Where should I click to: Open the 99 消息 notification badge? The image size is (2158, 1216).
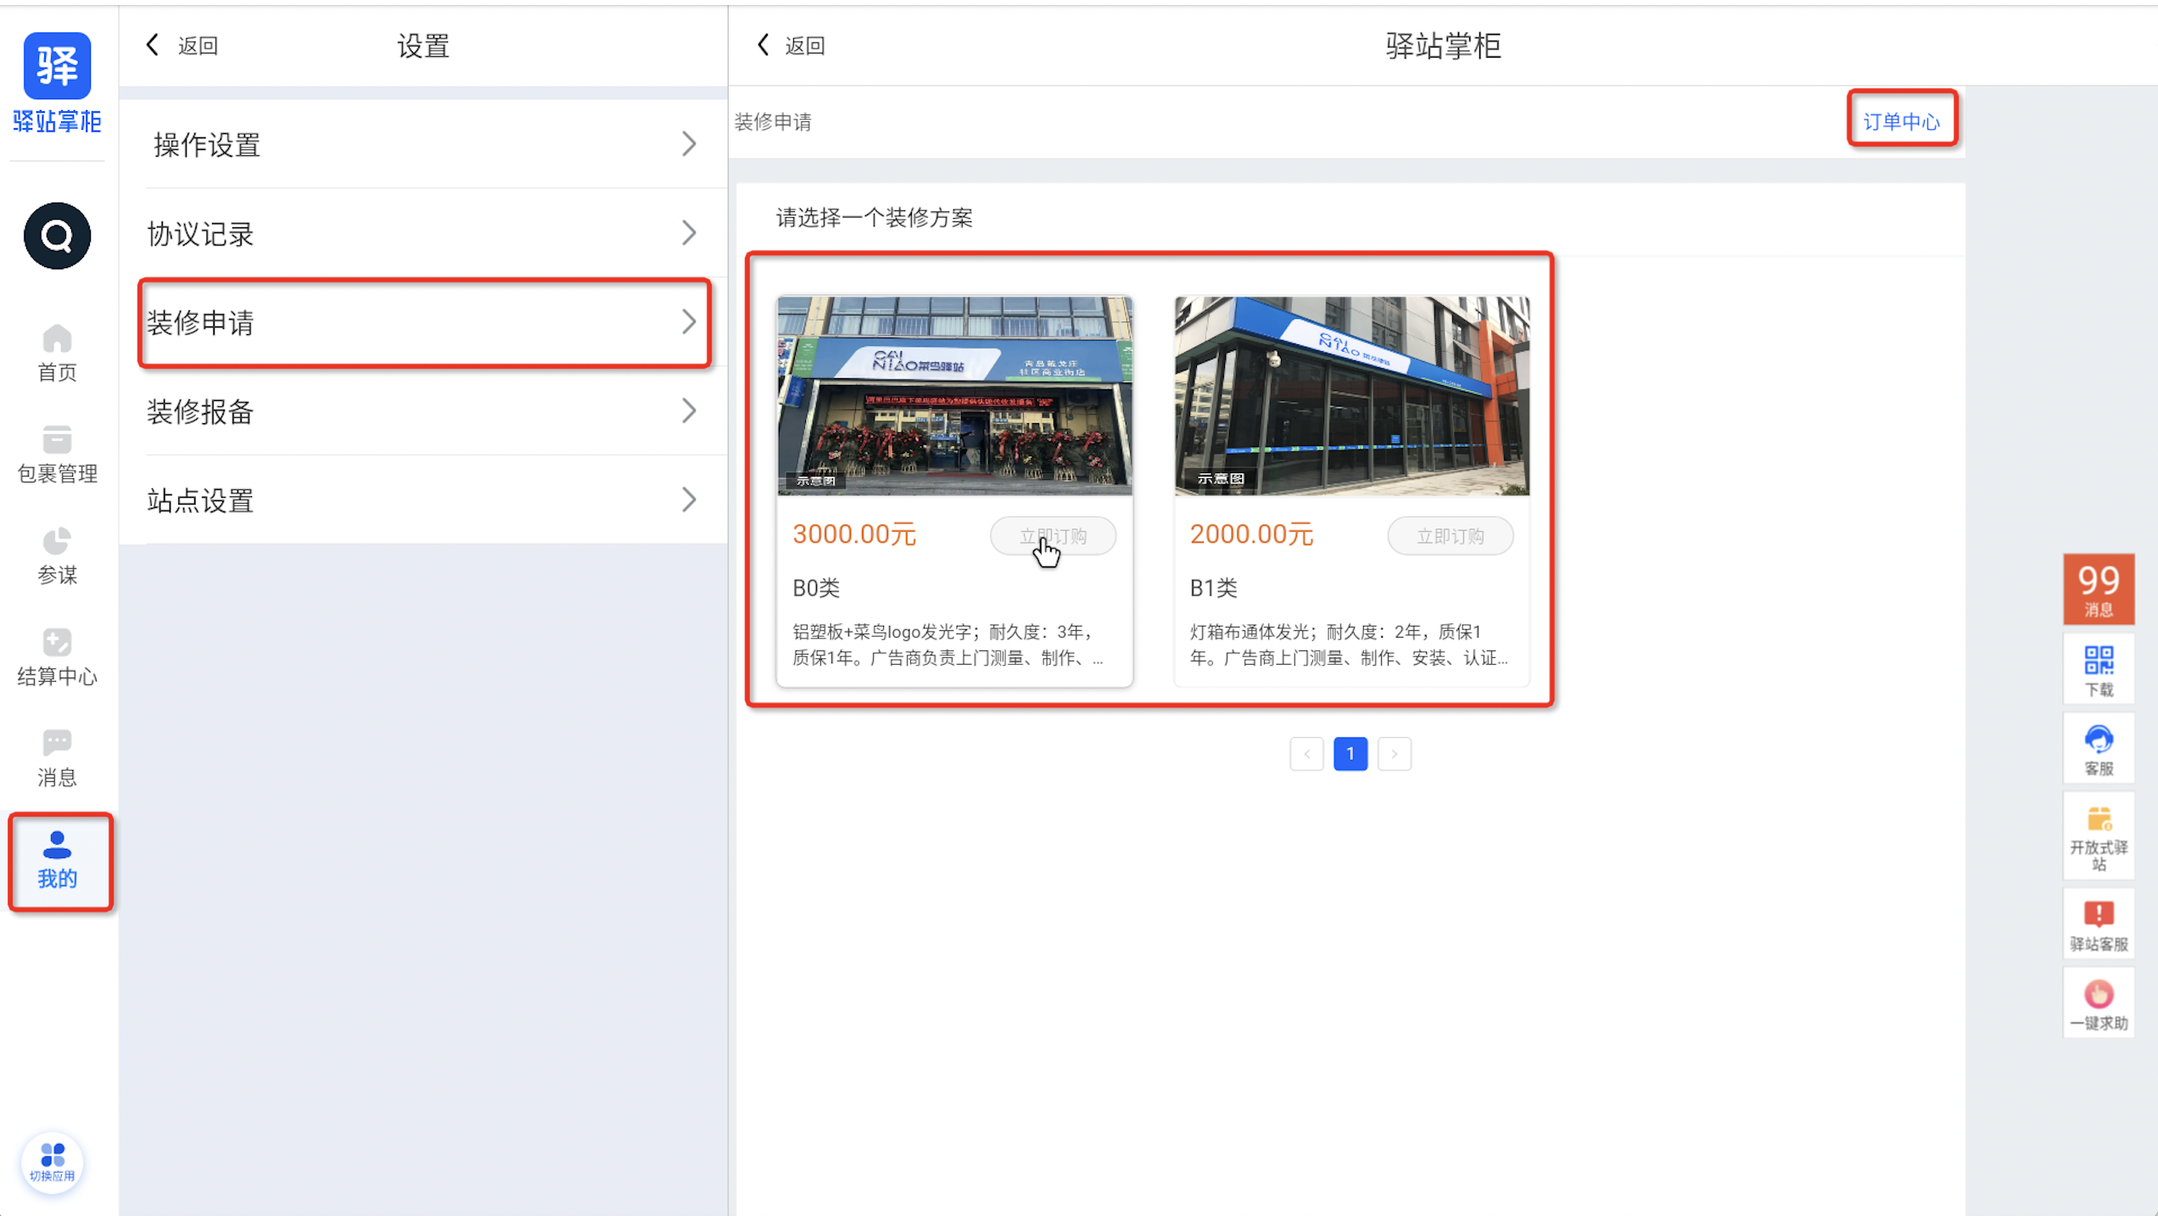pos(2099,588)
